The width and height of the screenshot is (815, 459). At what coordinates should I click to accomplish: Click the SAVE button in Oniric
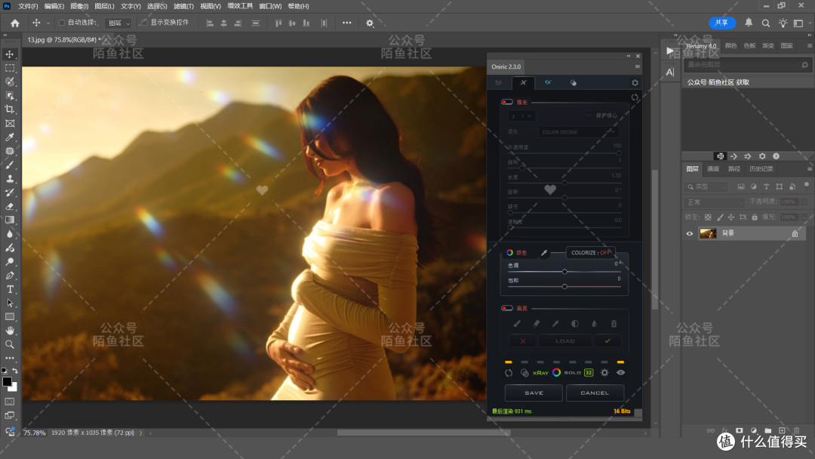point(534,393)
